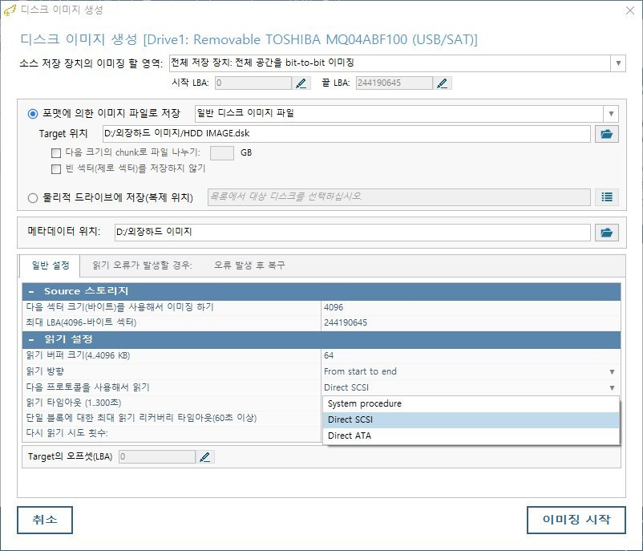Click the pencil edit icon beside 시작 LBA
Image resolution: width=643 pixels, height=551 pixels.
(x=301, y=83)
